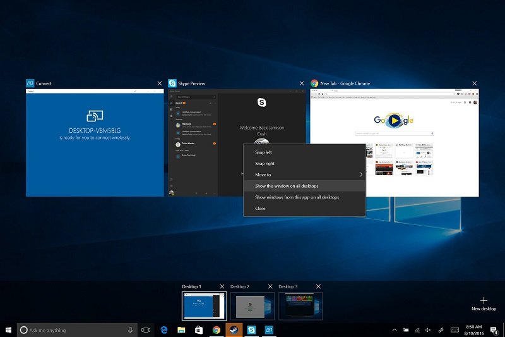
Task: Choose Snap right from context menu
Action: (304, 164)
